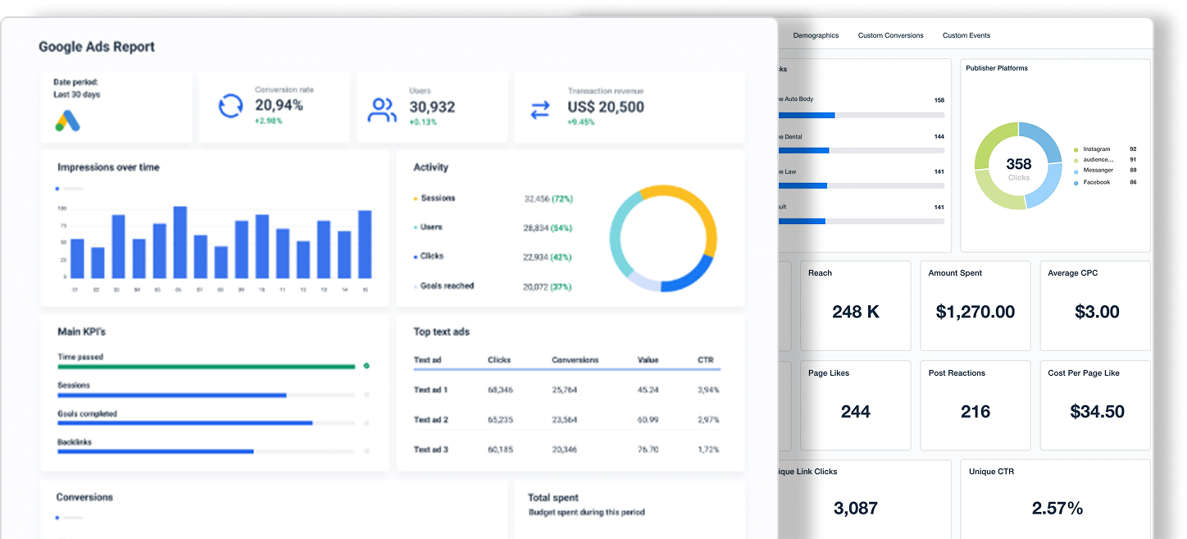1187x539 pixels.
Task: Click the Google Ads logo icon
Action: pyautogui.click(x=67, y=121)
